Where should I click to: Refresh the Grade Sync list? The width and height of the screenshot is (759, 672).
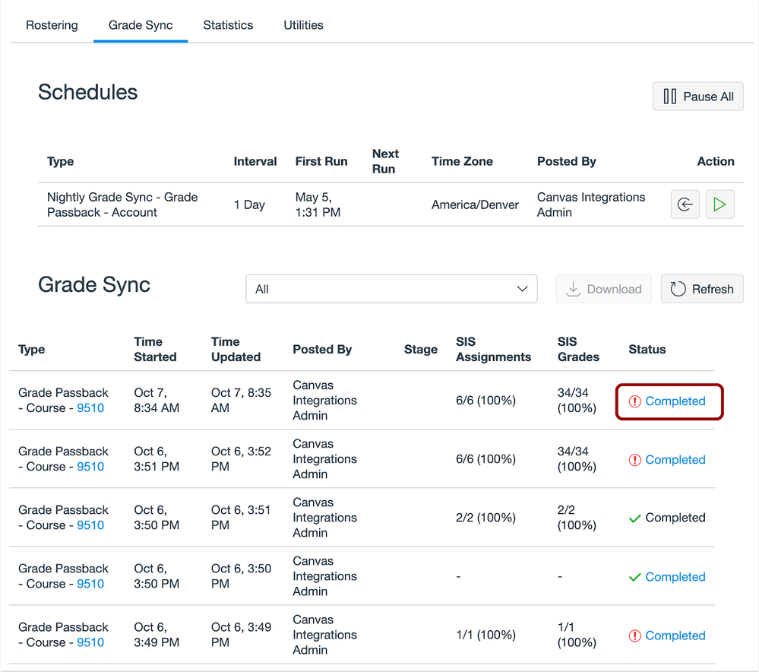(701, 289)
